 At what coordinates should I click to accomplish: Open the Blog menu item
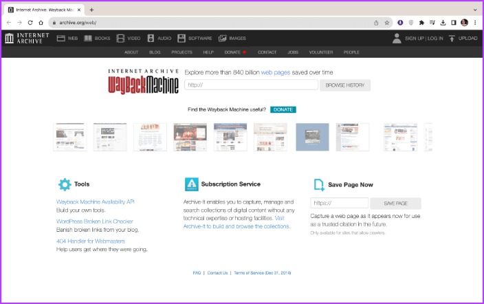(x=155, y=52)
